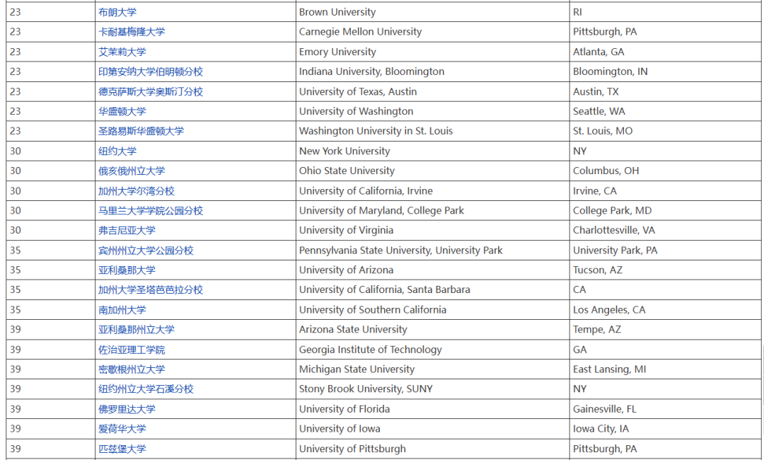Open the 布朗大学 link
Image resolution: width=764 pixels, height=460 pixels.
pos(117,12)
